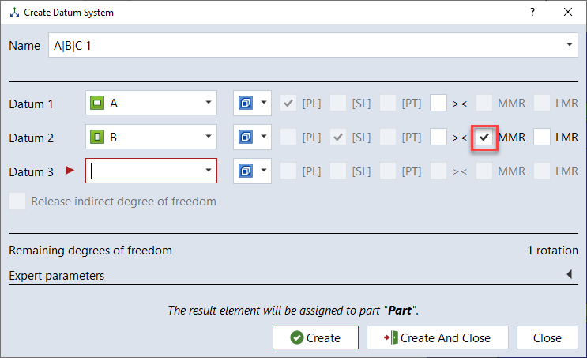
Task: Click the help question mark in title bar
Action: pos(532,12)
